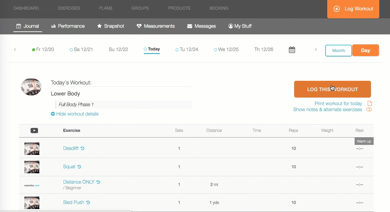Viewport: 390px width, 212px height.
Task: Click the video play icon in table header
Action: pyautogui.click(x=34, y=131)
